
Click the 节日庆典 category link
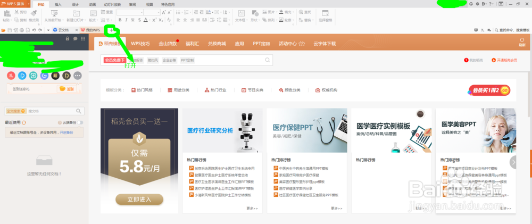pos(252,90)
